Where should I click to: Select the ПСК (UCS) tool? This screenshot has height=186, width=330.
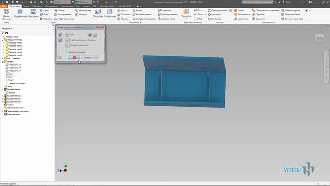[198, 19]
